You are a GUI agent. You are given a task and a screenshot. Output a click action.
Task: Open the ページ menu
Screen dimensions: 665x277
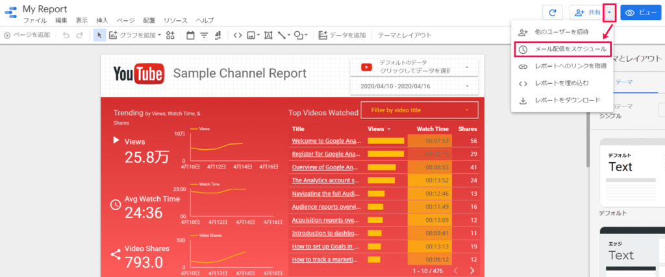click(125, 20)
